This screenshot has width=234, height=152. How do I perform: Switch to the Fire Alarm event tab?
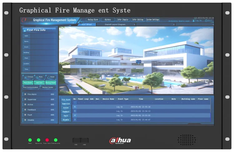[x=66, y=100]
